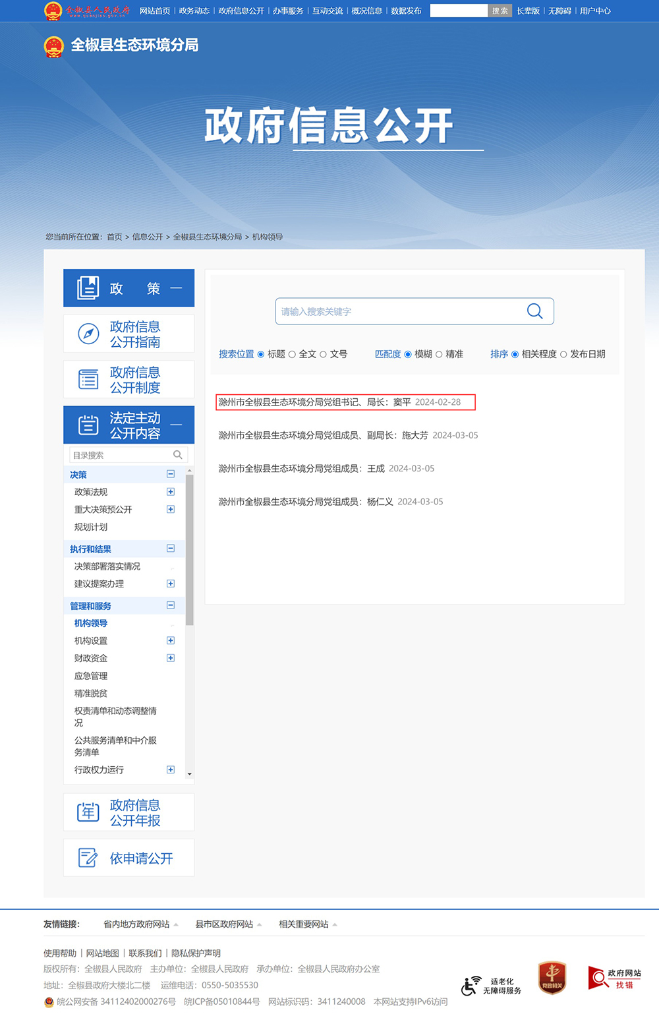Screen dimensions: 659x1020
Task: Open the 政府信息公开制度 list icon
Action: [x=88, y=379]
